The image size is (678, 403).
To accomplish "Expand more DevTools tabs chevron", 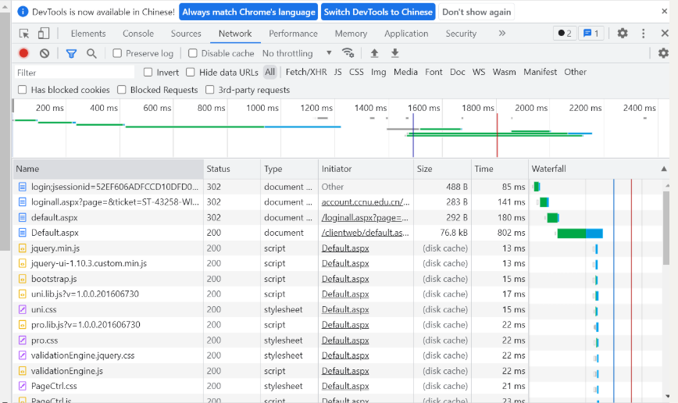I will click(501, 34).
